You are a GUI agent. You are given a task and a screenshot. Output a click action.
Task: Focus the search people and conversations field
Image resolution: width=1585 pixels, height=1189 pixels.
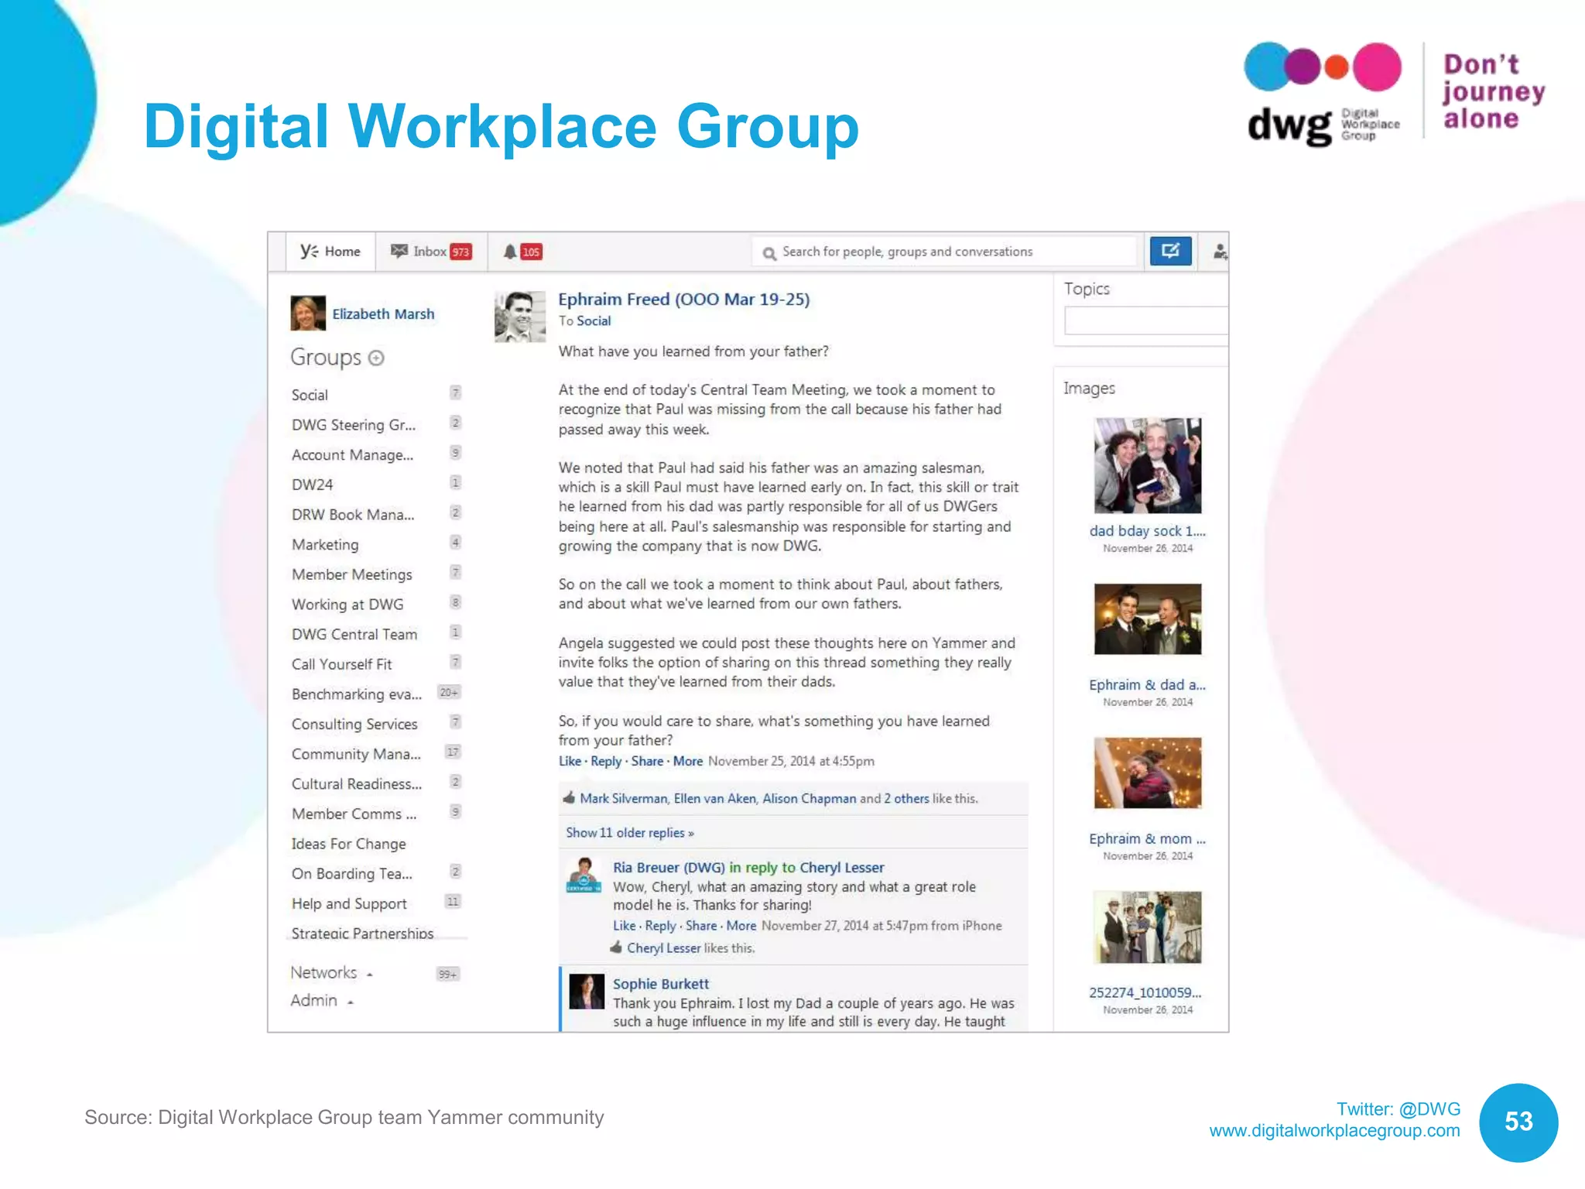944,252
